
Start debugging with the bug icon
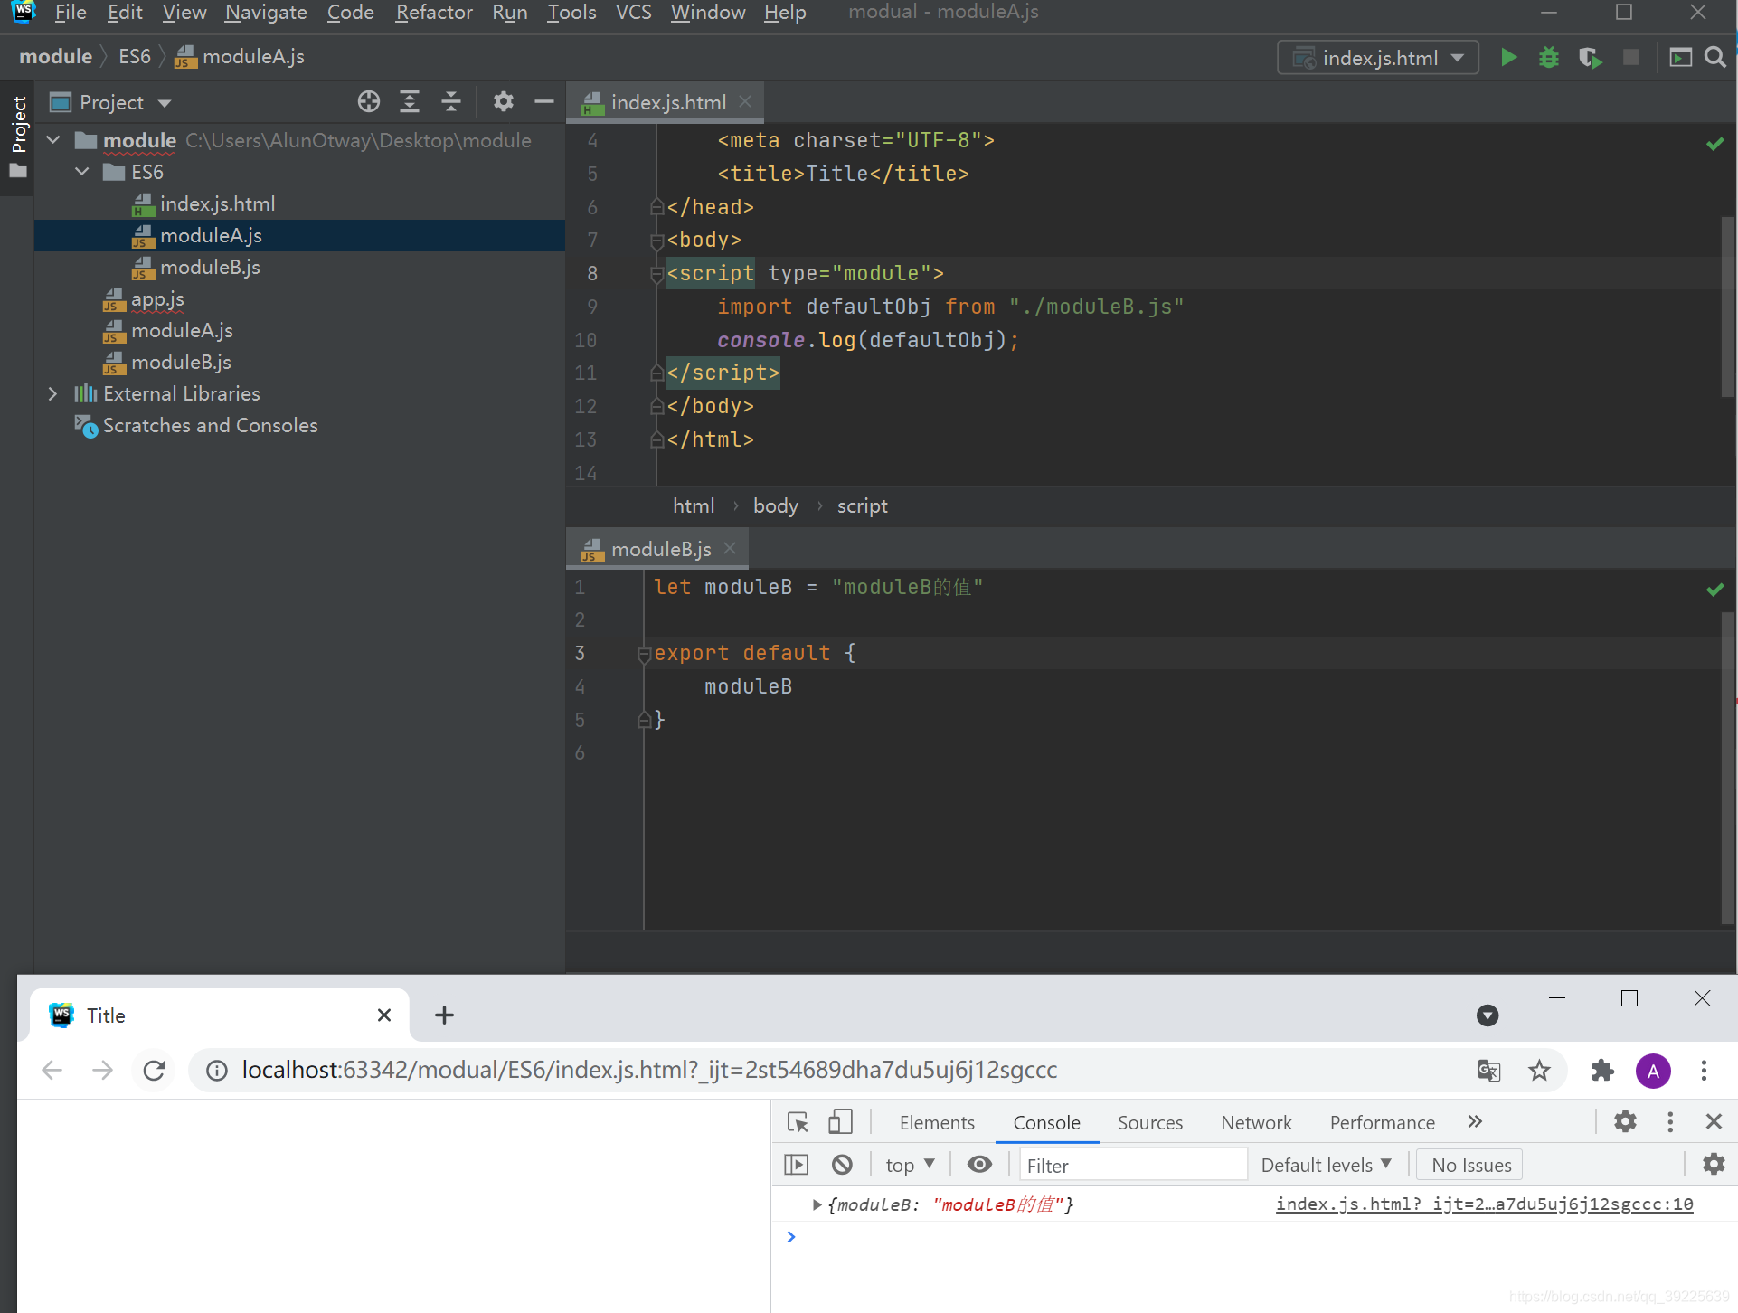tap(1549, 58)
